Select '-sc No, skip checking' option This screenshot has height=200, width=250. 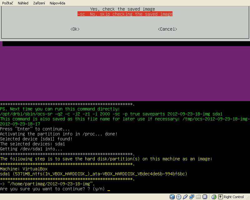point(125,14)
